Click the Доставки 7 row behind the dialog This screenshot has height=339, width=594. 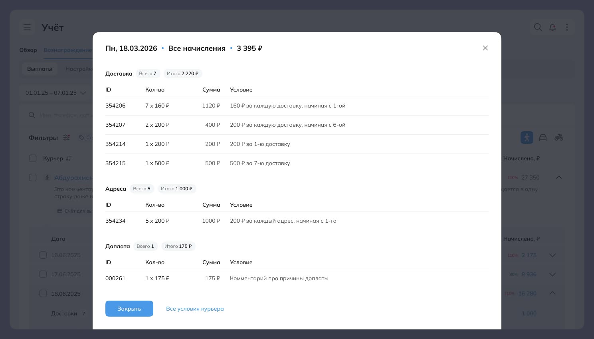click(68, 313)
